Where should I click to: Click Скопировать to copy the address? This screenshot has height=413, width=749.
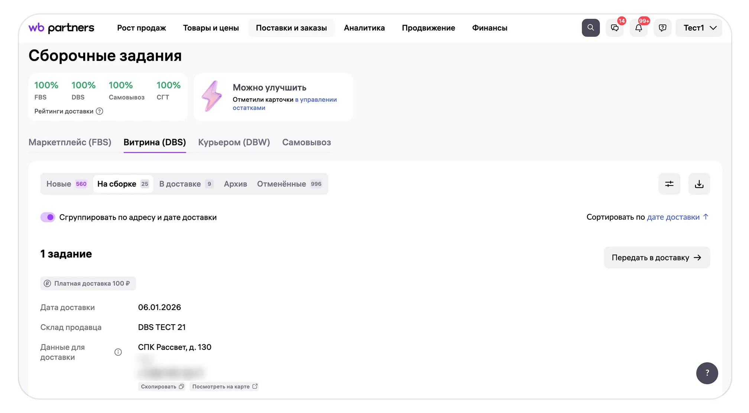coord(162,387)
